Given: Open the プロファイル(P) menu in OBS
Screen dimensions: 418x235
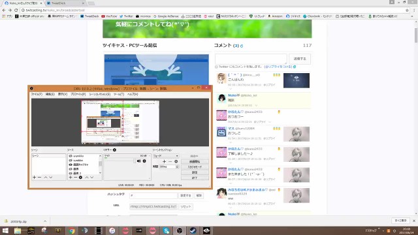Looking at the screenshot, I should coord(78,94).
